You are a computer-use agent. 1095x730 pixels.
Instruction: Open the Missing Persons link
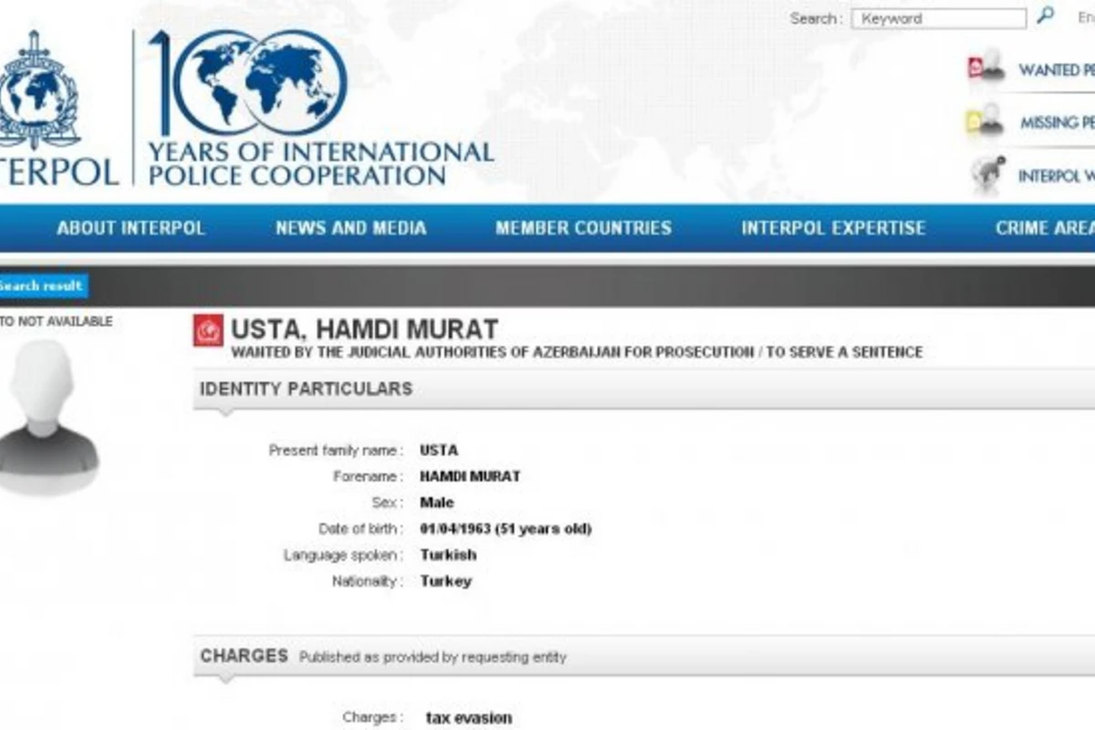click(x=1057, y=122)
